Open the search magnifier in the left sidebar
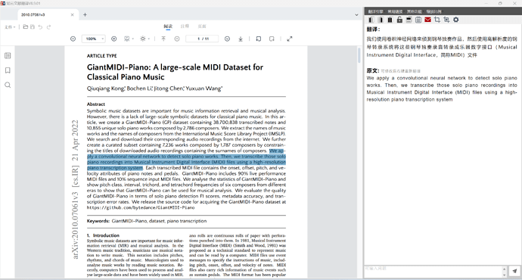 8,85
